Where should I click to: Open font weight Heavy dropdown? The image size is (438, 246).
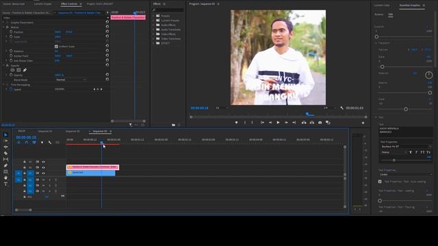[394, 152]
